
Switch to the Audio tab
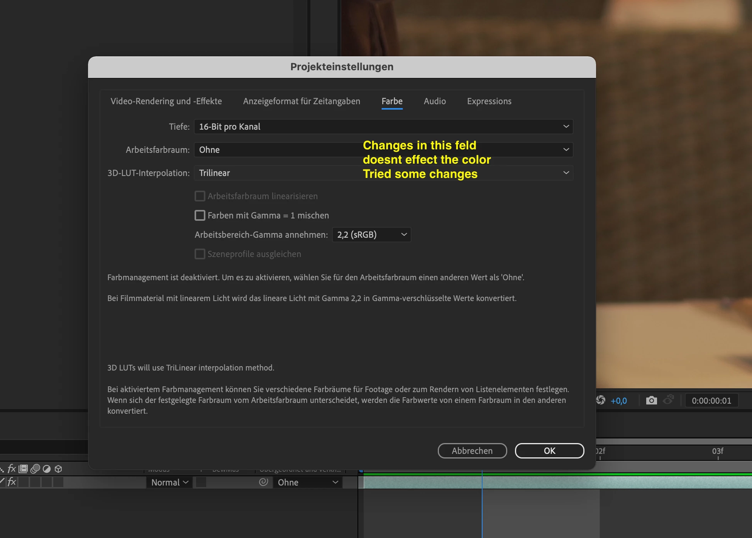[435, 101]
